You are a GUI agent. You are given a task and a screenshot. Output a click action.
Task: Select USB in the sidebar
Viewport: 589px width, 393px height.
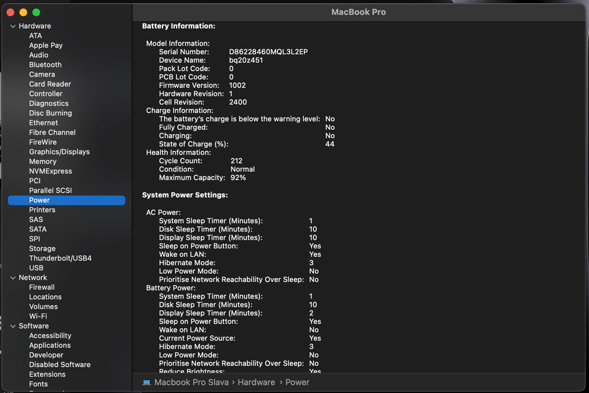coord(36,268)
